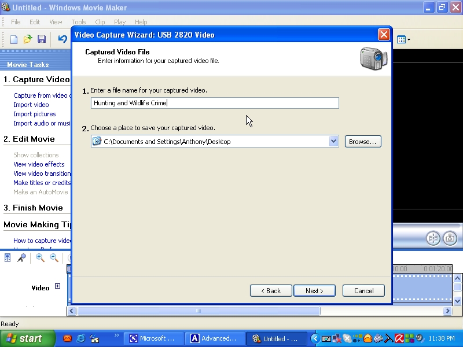
Task: Click the captured video file name field
Action: coord(215,103)
